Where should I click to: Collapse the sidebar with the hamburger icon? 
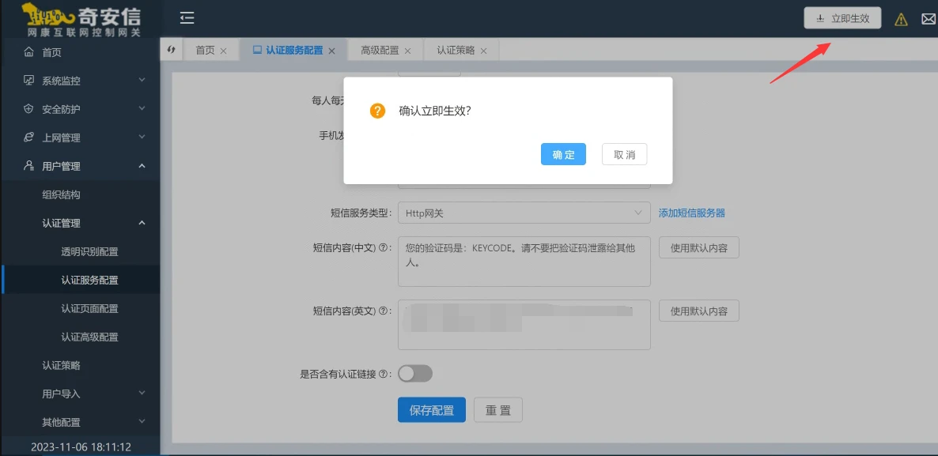click(x=187, y=18)
